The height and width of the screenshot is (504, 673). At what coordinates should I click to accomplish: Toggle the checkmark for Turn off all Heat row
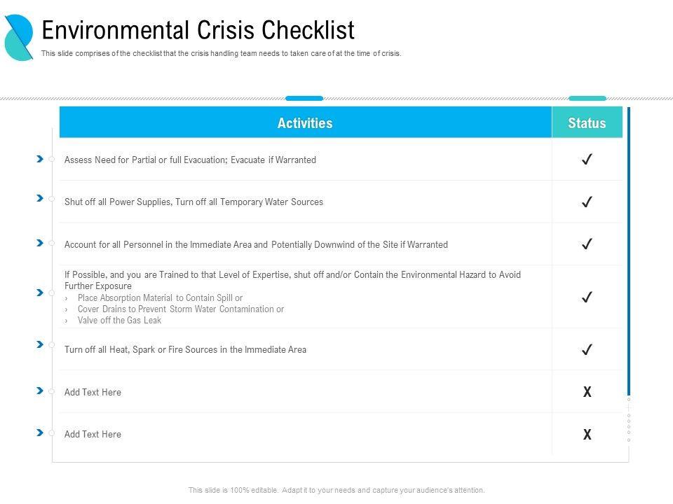[x=587, y=349]
